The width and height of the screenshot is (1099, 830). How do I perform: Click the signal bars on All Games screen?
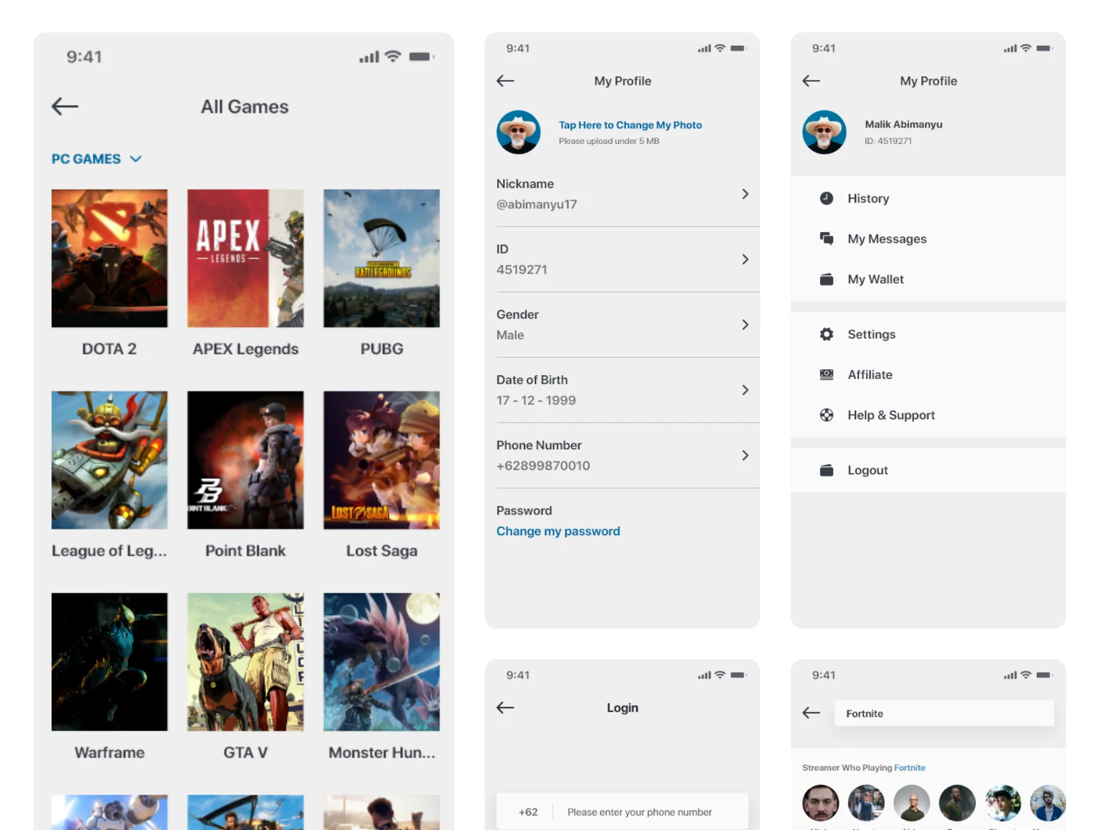[x=369, y=57]
